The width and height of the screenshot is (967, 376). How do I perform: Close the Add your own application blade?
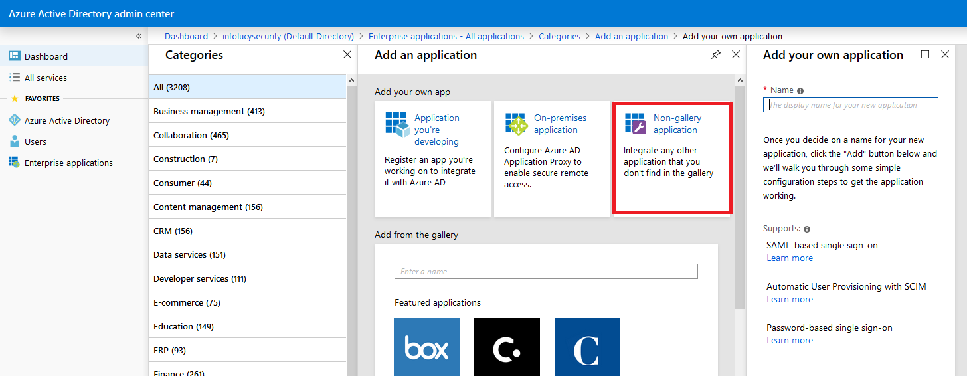pyautogui.click(x=945, y=54)
